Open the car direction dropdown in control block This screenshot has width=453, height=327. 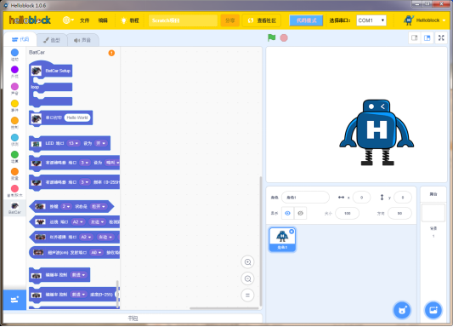tap(78, 274)
